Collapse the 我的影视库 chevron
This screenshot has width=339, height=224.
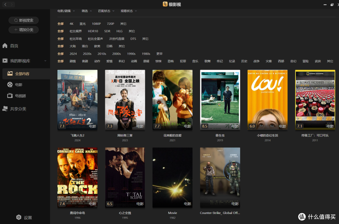(45, 61)
